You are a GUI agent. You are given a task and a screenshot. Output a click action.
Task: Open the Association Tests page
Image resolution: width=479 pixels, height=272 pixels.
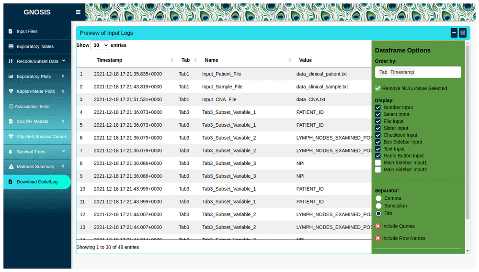[32, 107]
